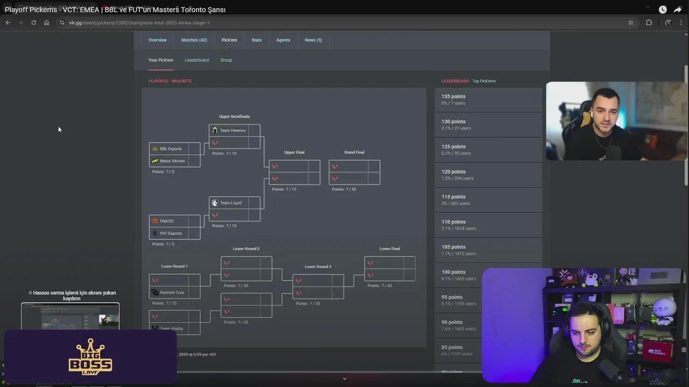Click the Upper Semifinals heading
This screenshot has width=689, height=387.
[x=234, y=117]
